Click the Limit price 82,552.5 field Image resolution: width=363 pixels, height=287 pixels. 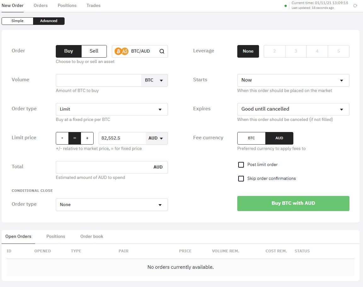pyautogui.click(x=122, y=138)
